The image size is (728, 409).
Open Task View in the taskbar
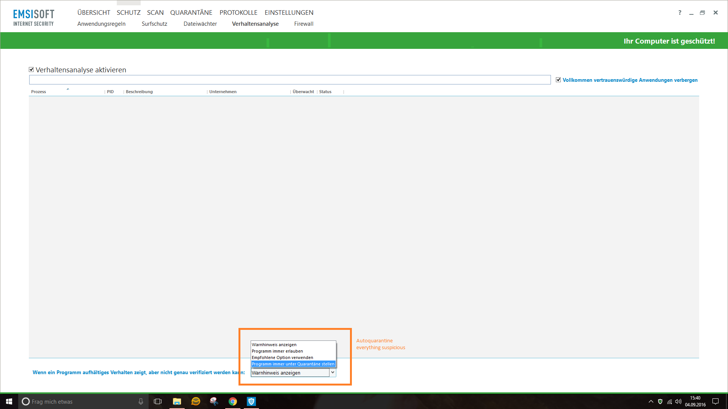click(x=158, y=401)
